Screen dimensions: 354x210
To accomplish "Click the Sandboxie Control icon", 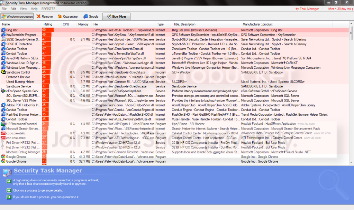I will pyautogui.click(x=3, y=72).
